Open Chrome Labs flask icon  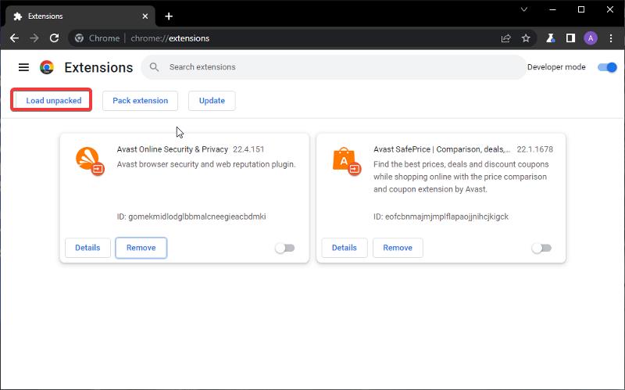coord(551,38)
